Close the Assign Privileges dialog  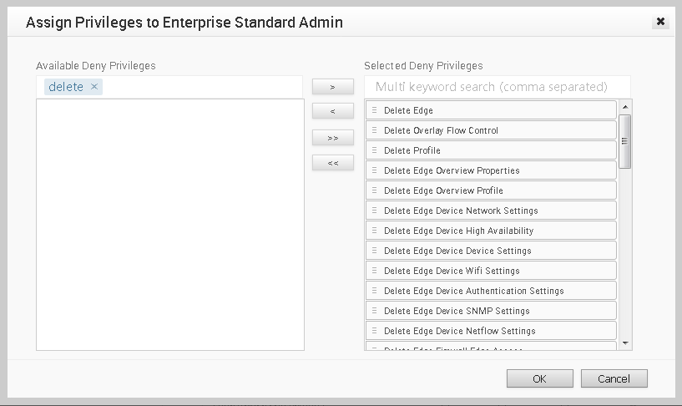coord(660,22)
